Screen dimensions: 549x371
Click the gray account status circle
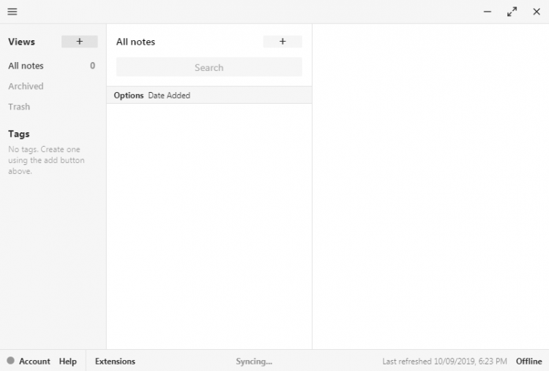(10, 361)
